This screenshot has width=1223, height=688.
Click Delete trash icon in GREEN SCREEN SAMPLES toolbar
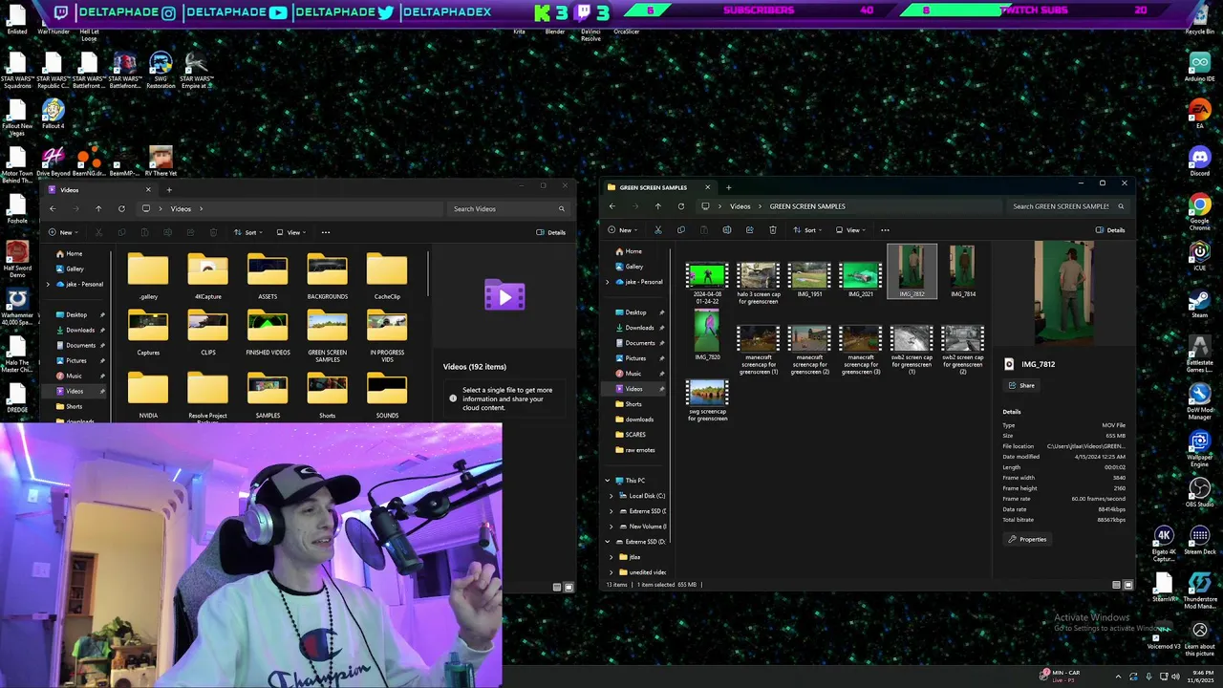tap(772, 230)
